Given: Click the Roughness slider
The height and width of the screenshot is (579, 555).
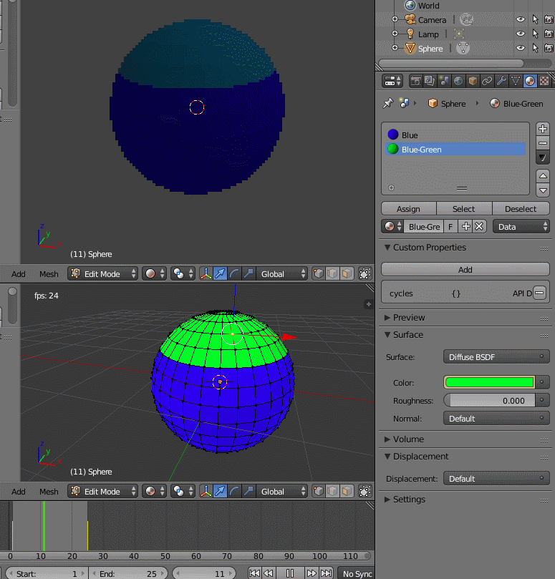Looking at the screenshot, I should coord(489,400).
